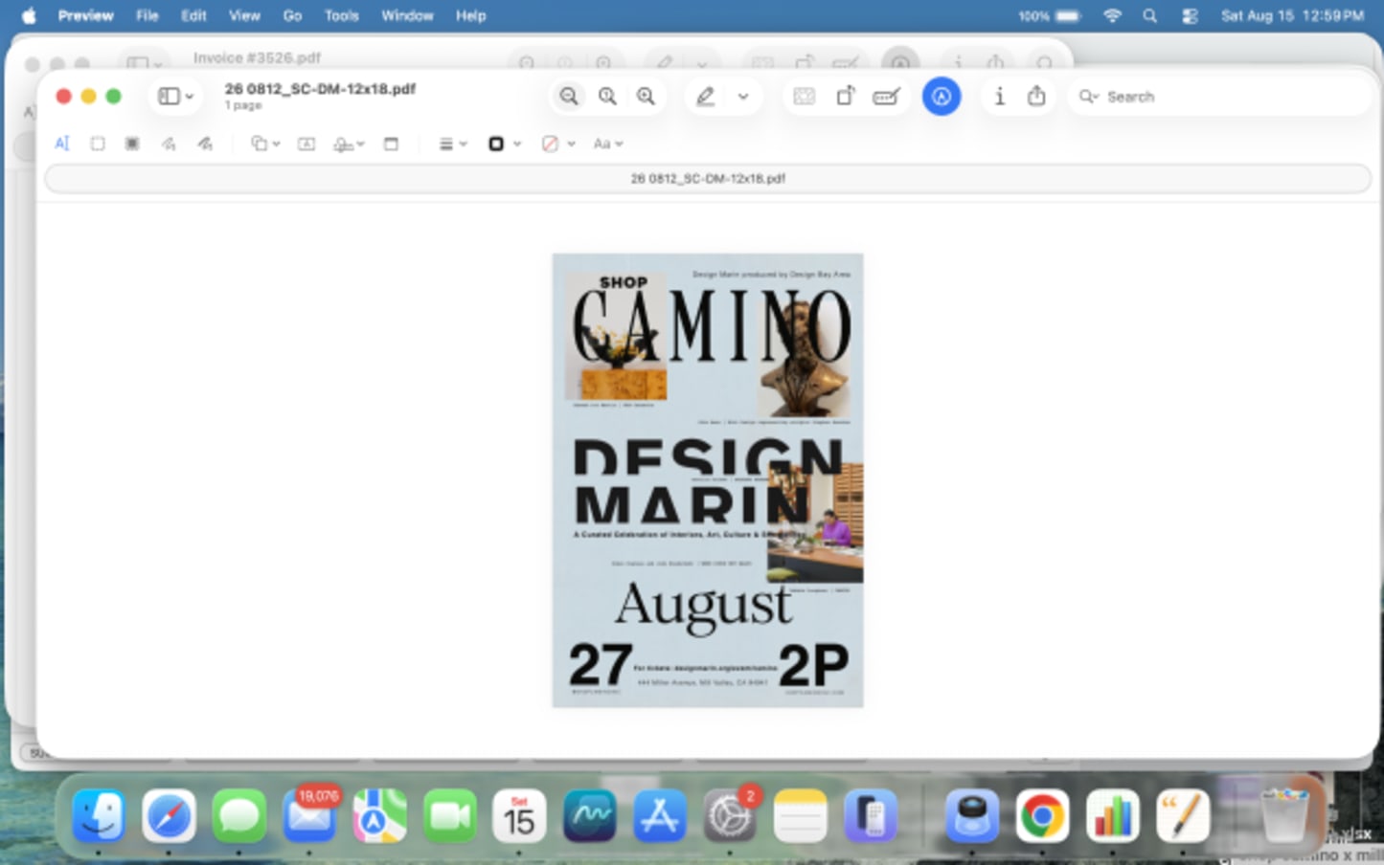
Task: Open System Settings from the Dock
Action: click(x=730, y=816)
